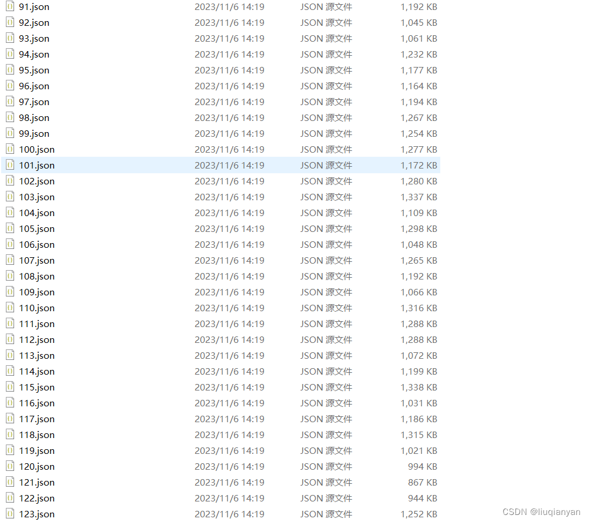Click the 1,031 KB size cell
Image resolution: width=589 pixels, height=522 pixels.
tap(419, 403)
